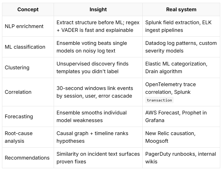
Task: Click the Datadog log patterns cell
Action: coord(181,47)
